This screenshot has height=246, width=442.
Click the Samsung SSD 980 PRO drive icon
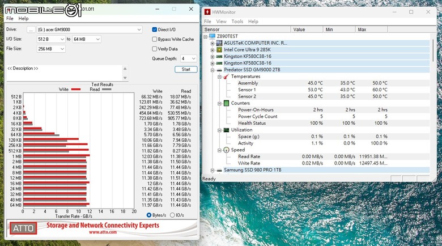click(219, 170)
